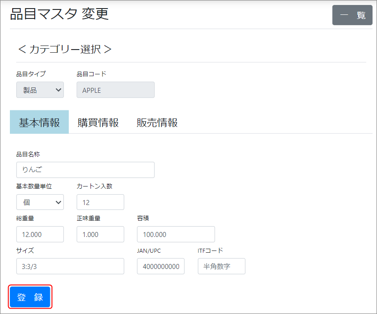
Task: Click the ITFコード label text
Action: [210, 251]
